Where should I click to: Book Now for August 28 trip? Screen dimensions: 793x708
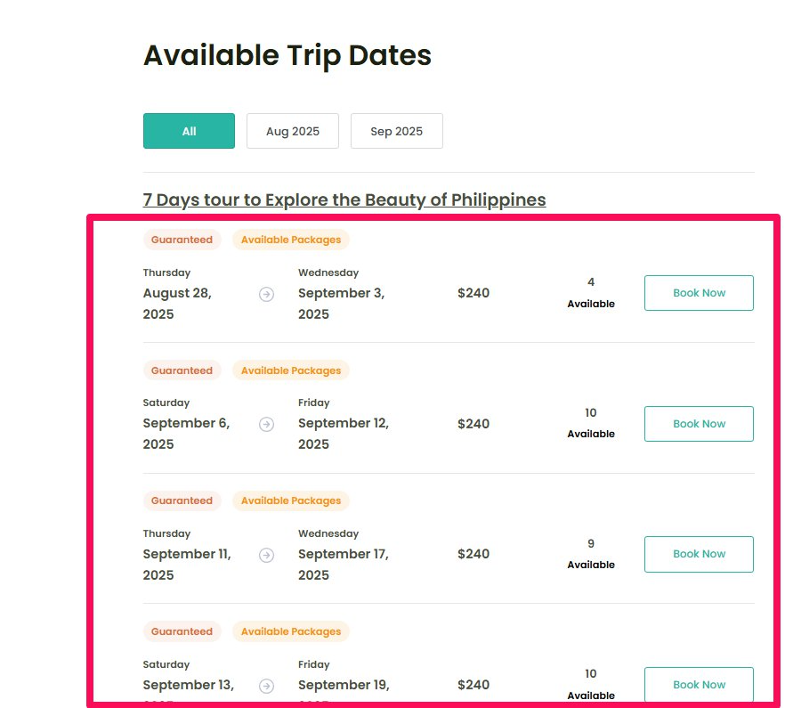[x=699, y=293]
